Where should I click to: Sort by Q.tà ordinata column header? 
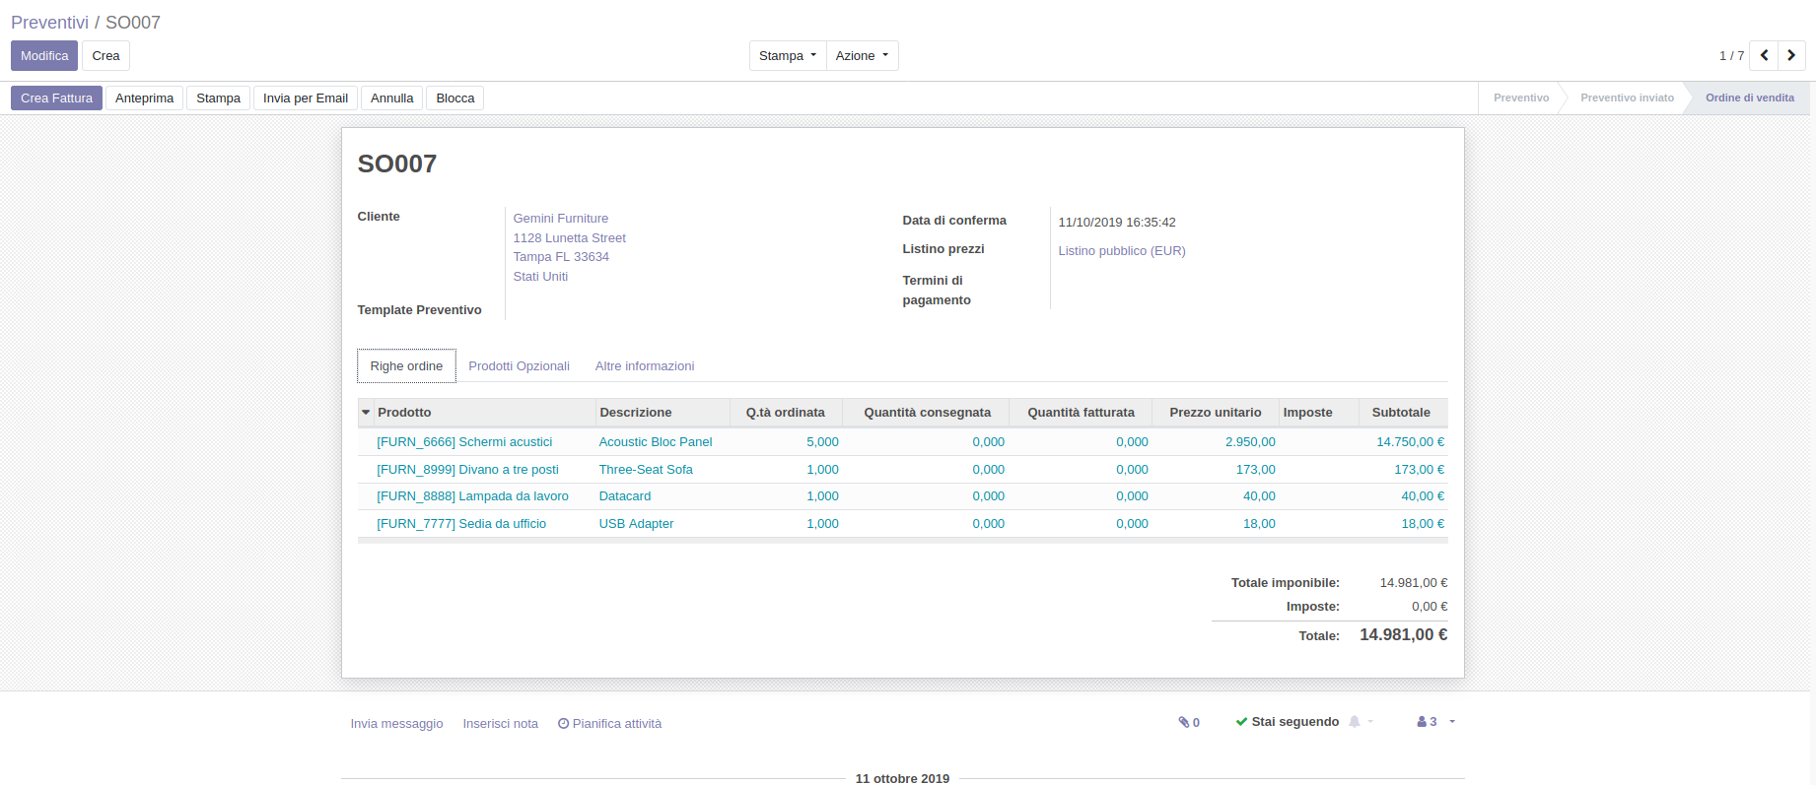(x=785, y=413)
